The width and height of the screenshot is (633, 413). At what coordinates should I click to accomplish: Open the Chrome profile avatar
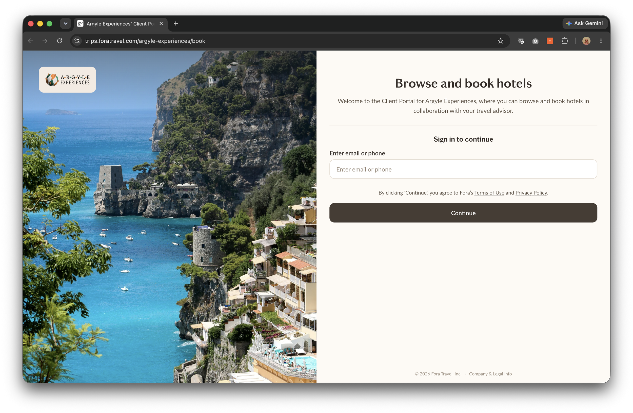point(586,41)
